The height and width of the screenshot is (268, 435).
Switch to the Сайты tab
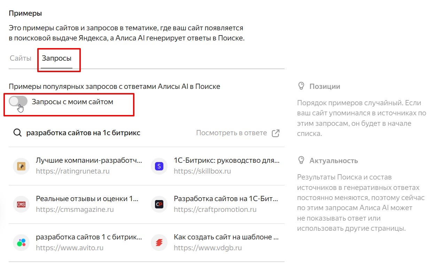coord(21,59)
